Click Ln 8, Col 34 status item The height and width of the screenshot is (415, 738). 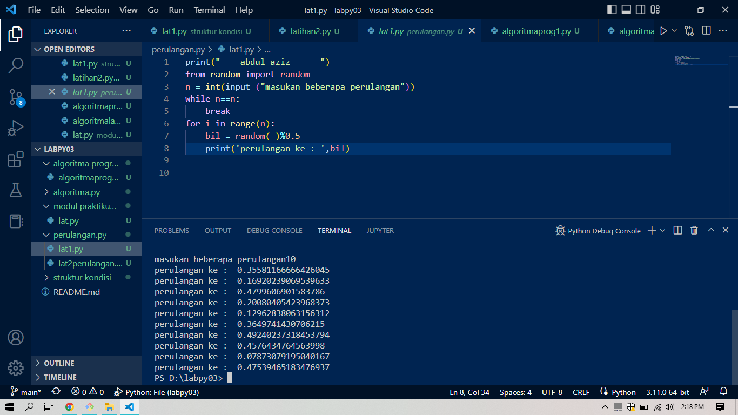[x=469, y=392]
